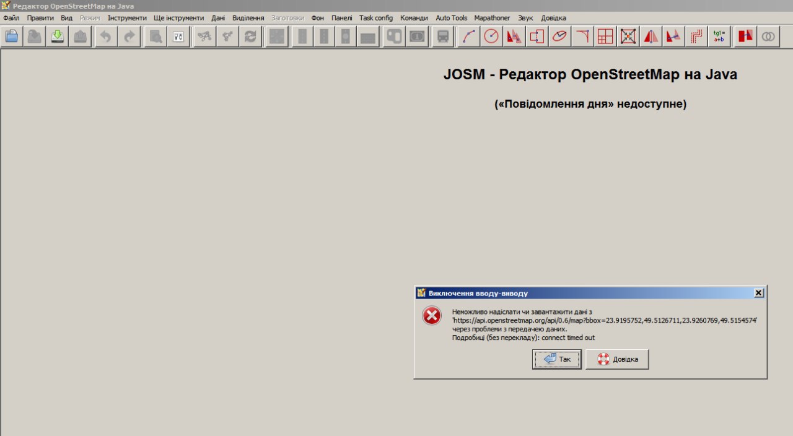
Task: Click the two overlapping grey circles icon
Action: 768,37
